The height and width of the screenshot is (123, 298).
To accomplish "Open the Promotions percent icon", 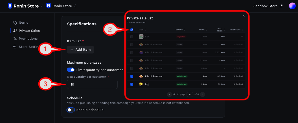I will click(x=15, y=39).
